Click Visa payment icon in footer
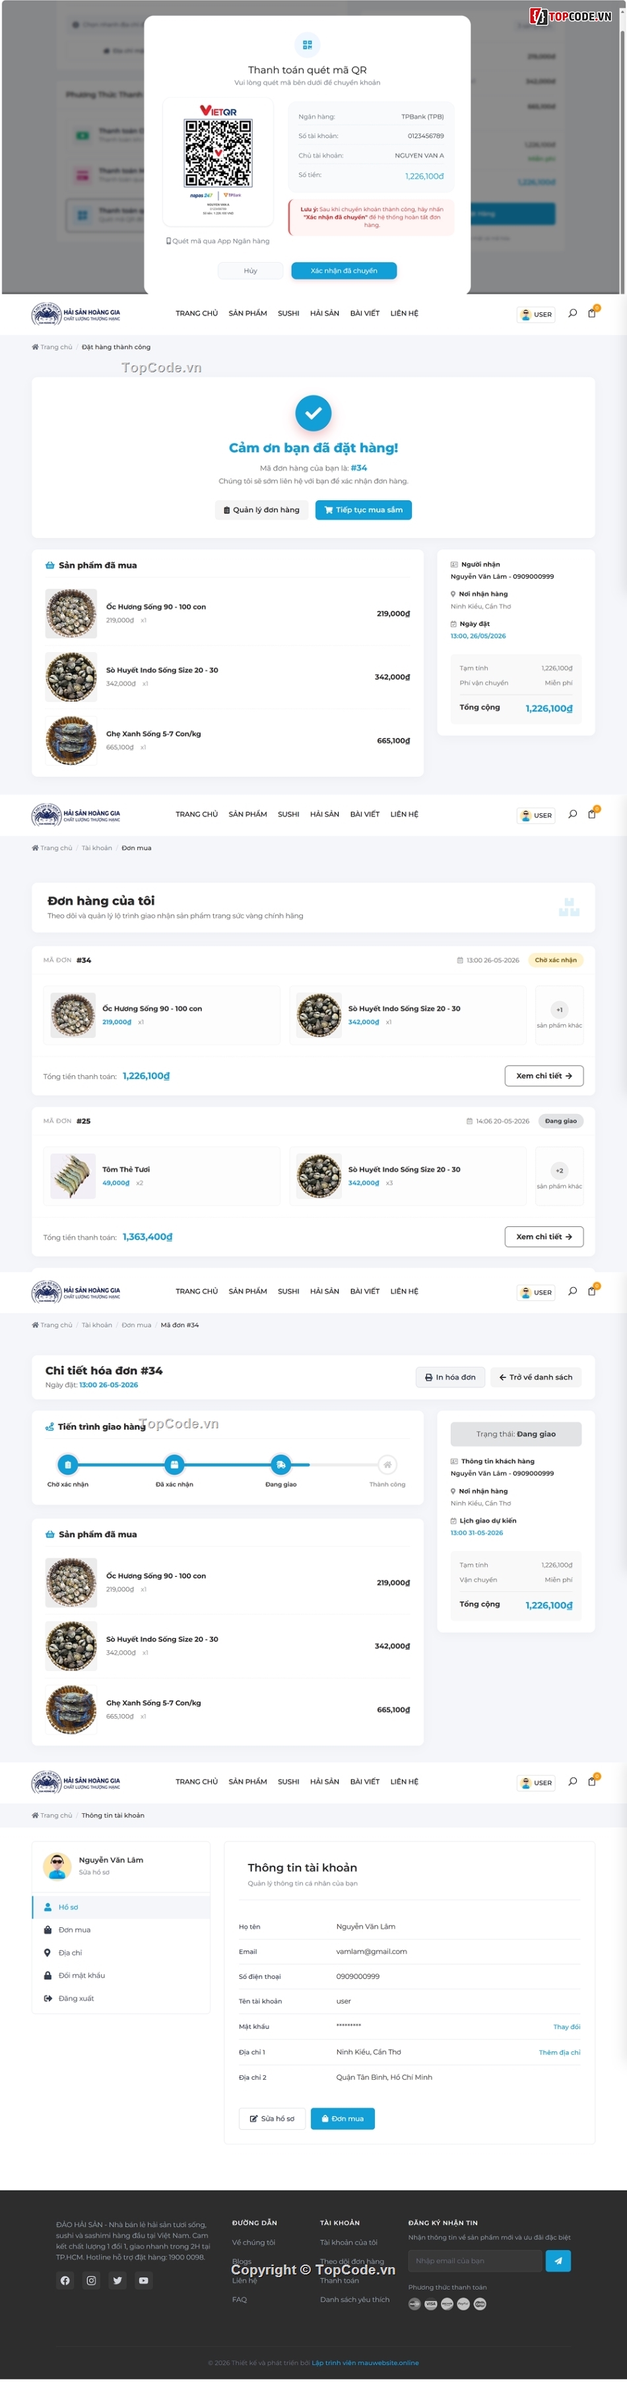The image size is (627, 2390). pyautogui.click(x=430, y=2305)
